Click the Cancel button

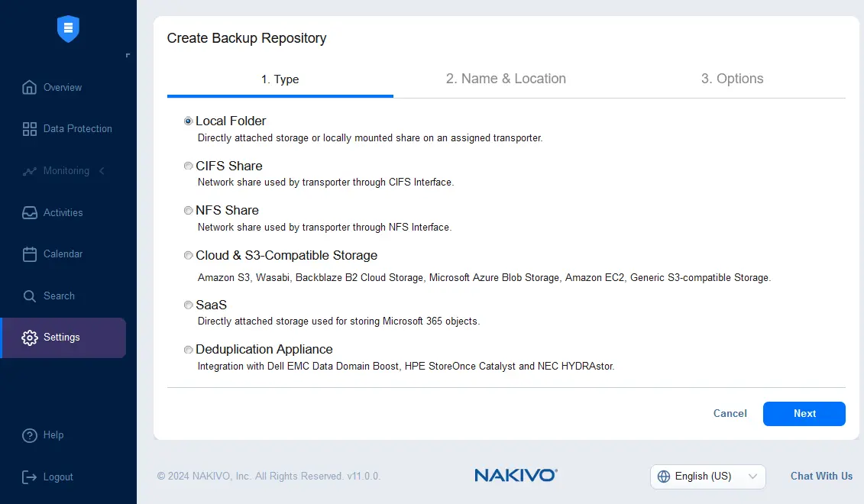tap(730, 414)
